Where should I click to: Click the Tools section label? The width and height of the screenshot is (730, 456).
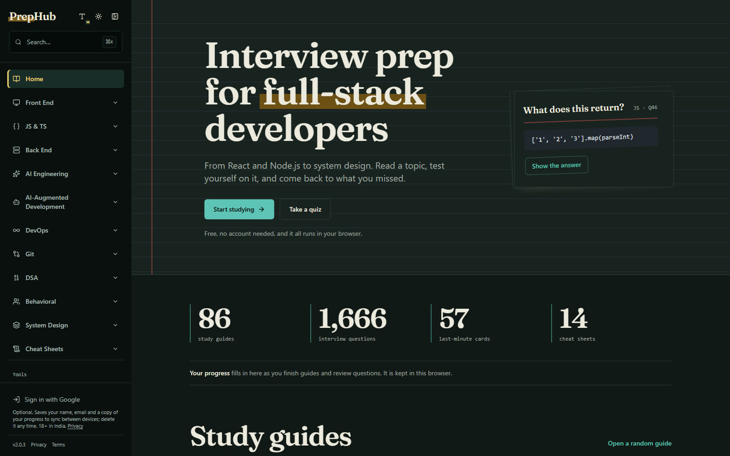[20, 374]
